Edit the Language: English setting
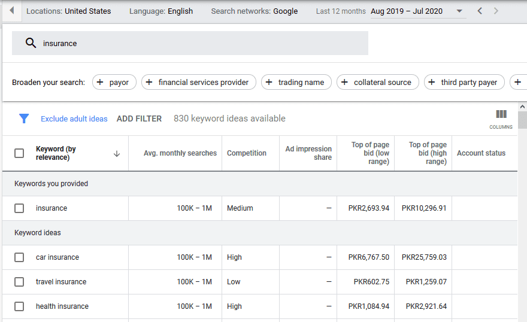Viewport: 527px width, 322px height. (161, 11)
